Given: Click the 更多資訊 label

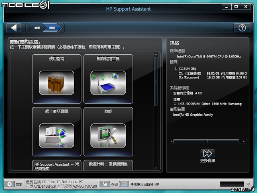Looking at the screenshot, I should tap(208, 160).
